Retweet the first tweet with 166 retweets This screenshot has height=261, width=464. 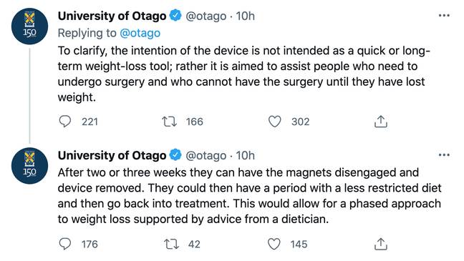170,122
